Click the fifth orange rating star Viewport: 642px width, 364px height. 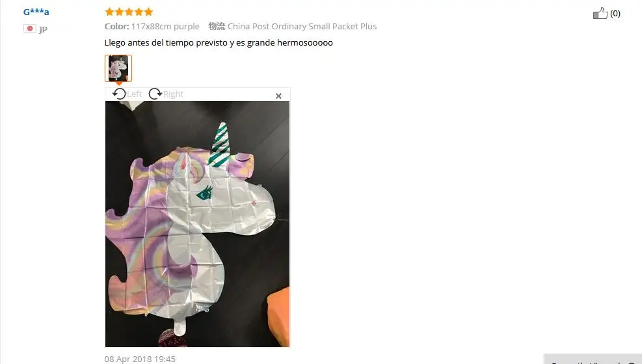[x=148, y=12]
